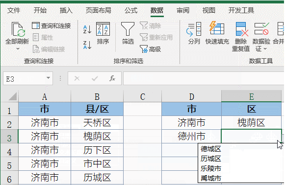The image size is (285, 185).
Task: Click cell D2 containing 济南市
Action: 191,123
